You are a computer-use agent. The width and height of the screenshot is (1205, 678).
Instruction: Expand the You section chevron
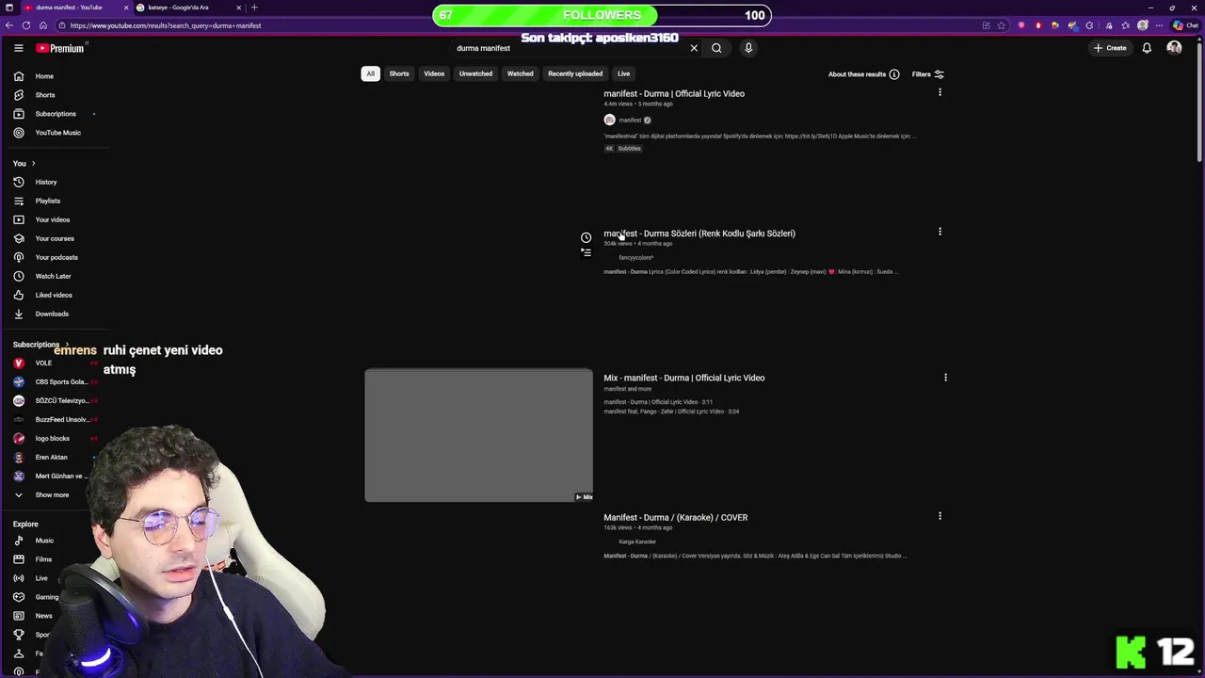[33, 164]
